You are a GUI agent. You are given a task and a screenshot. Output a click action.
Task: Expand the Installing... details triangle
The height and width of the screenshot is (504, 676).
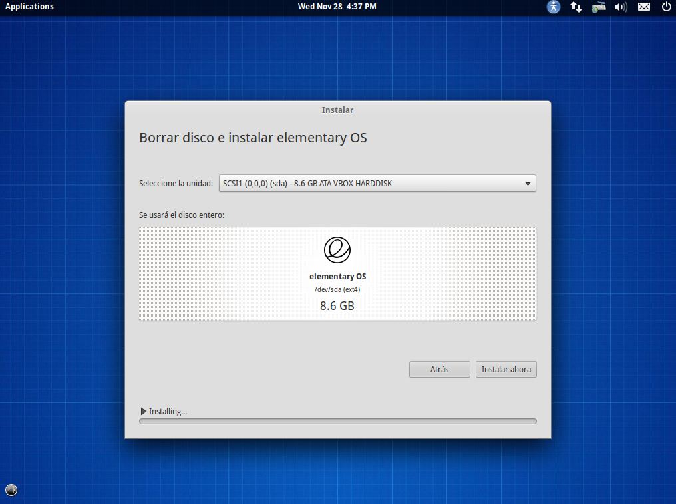[144, 412]
